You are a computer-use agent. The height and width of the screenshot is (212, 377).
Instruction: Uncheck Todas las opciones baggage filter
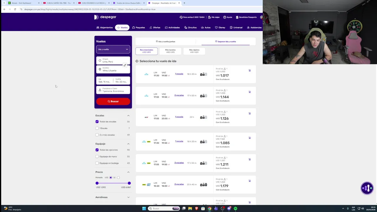pyautogui.click(x=97, y=150)
